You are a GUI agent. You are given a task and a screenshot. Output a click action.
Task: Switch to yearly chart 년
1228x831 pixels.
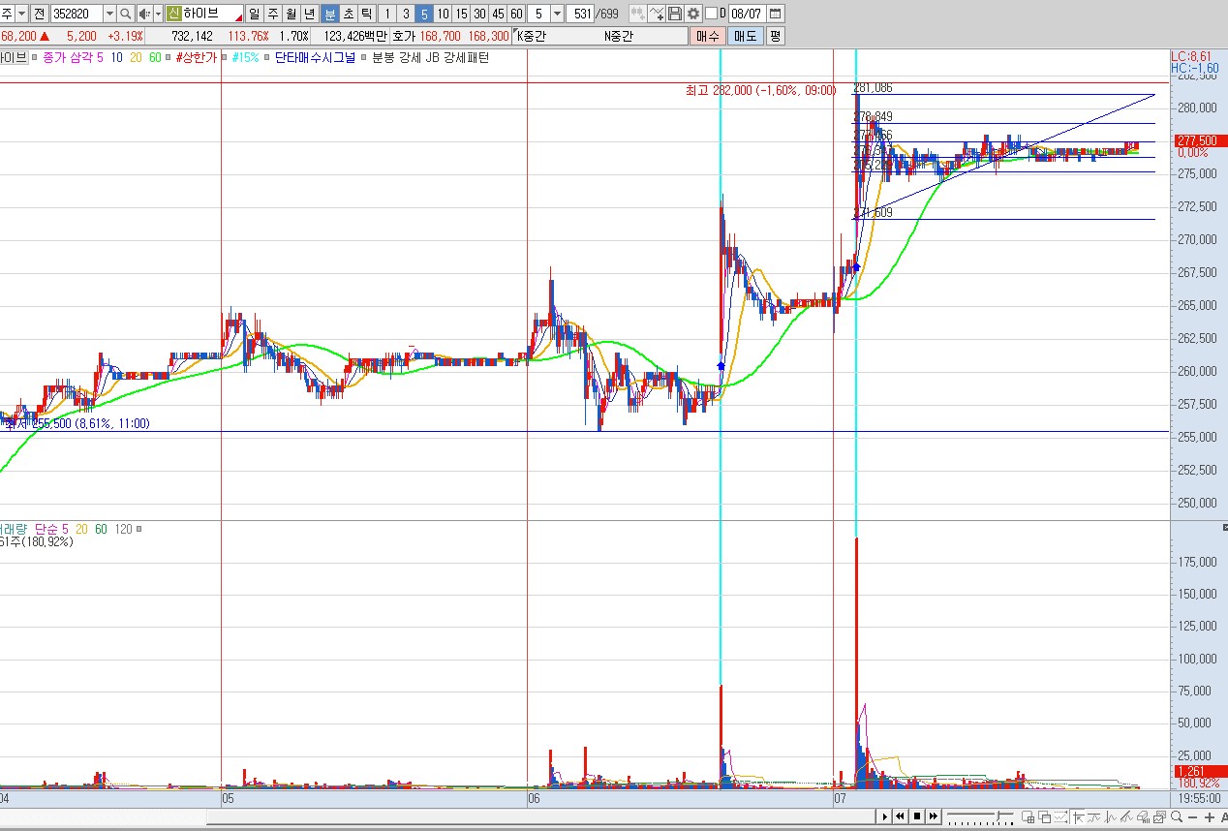tap(309, 14)
